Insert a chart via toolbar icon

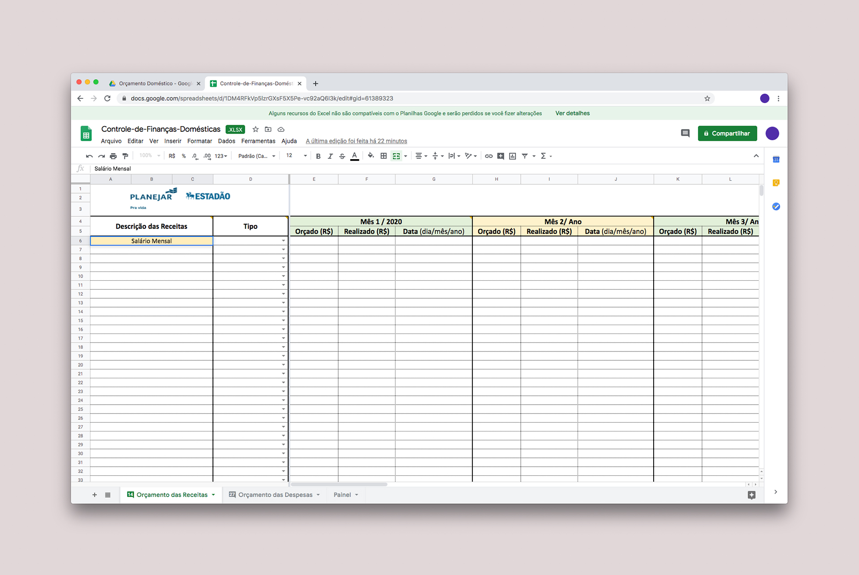pos(513,156)
